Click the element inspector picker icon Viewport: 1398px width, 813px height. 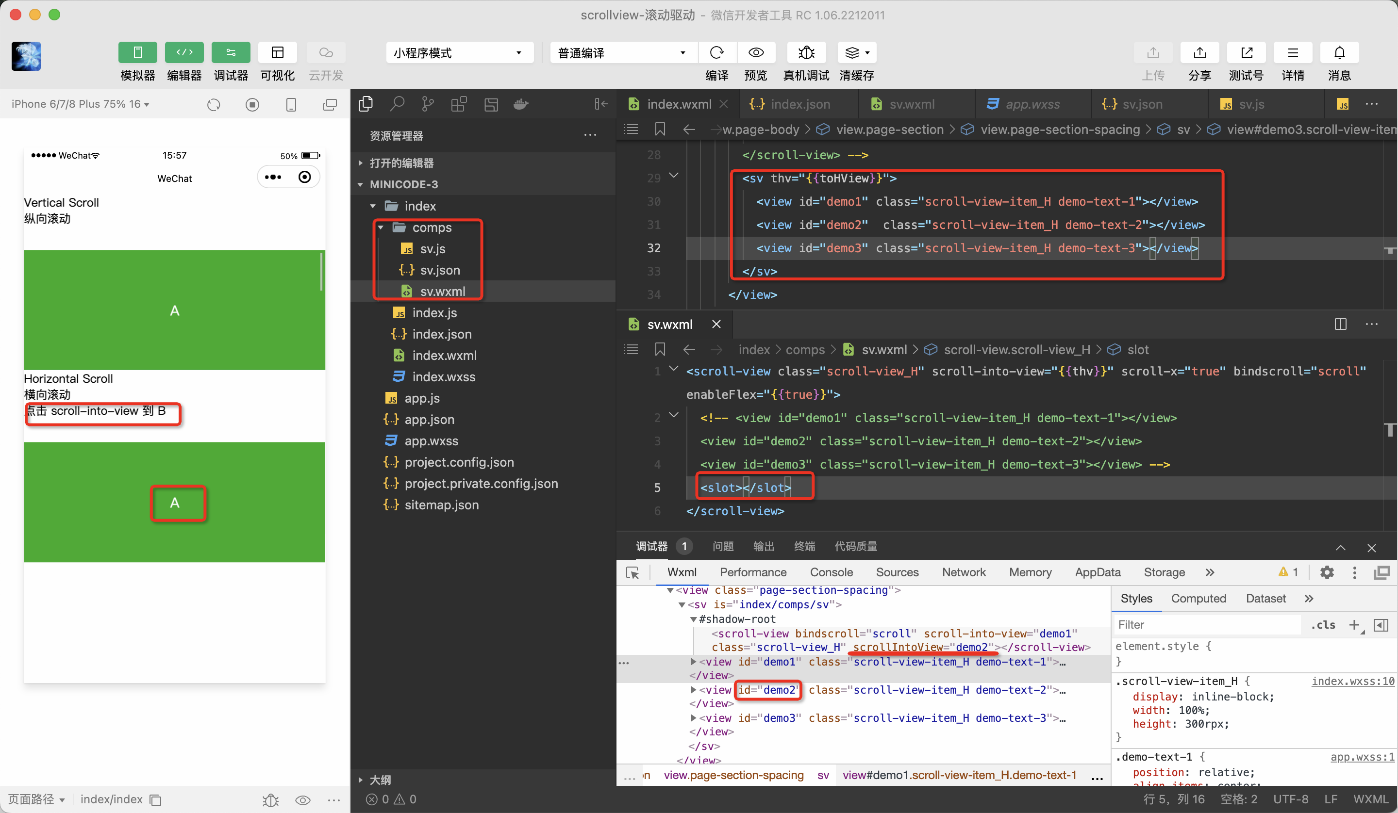click(x=632, y=572)
